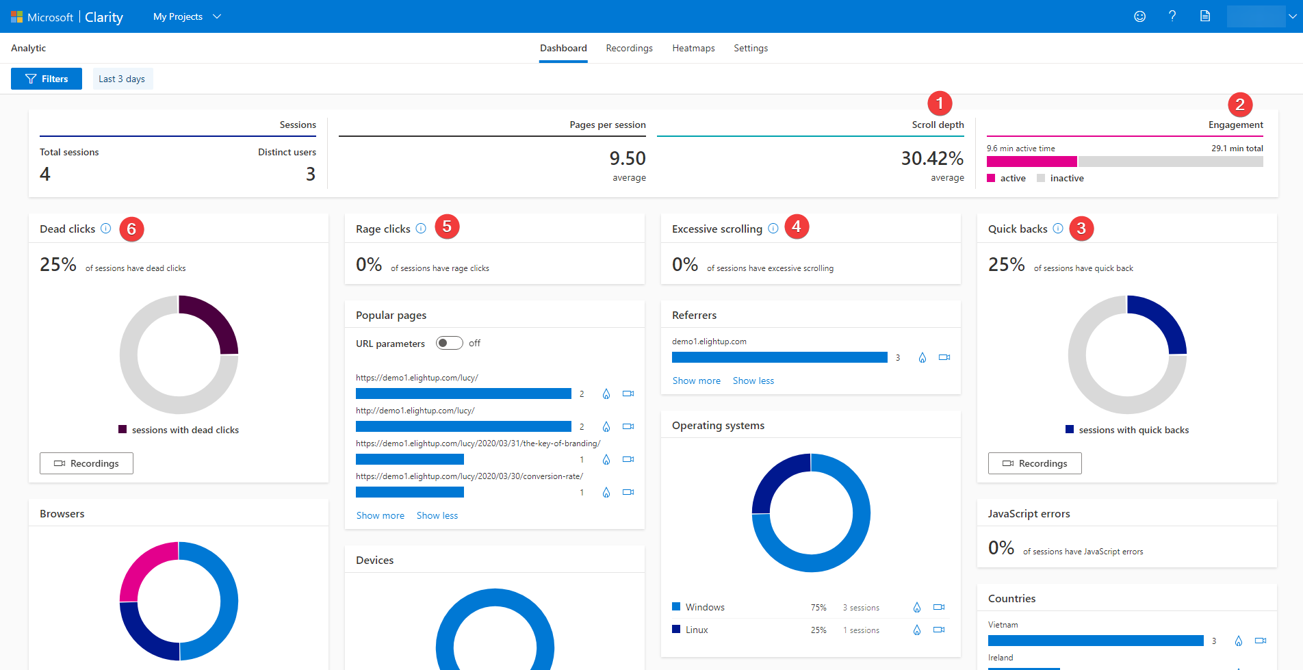Screen dimensions: 1303x670
Task: Click the Filters button
Action: [x=46, y=78]
